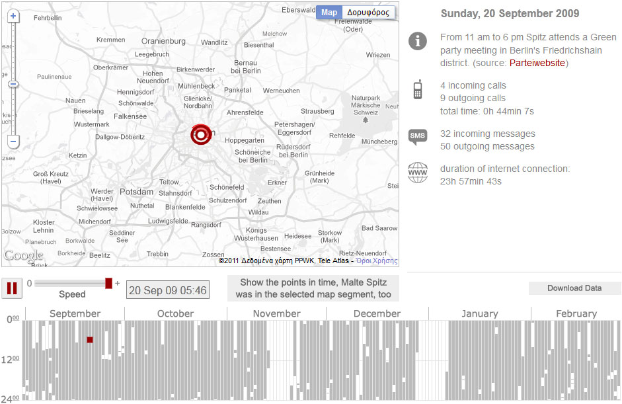This screenshot has width=622, height=404.
Task: Click the 0:00 timeline axis label
Action: tap(13, 319)
